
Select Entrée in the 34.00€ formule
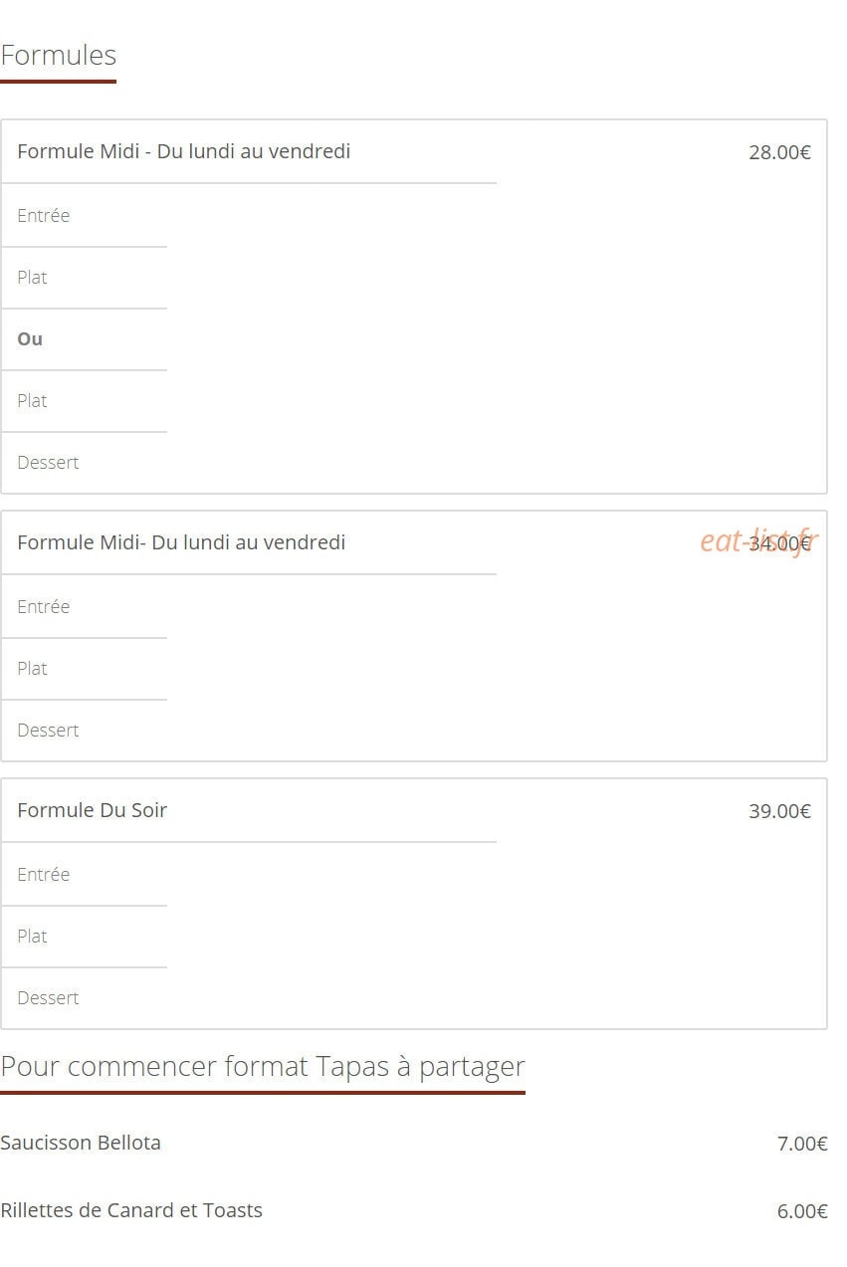point(43,606)
